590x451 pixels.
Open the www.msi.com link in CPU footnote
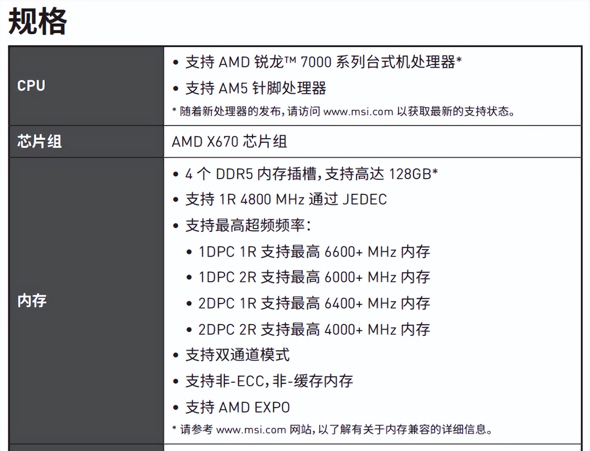tap(358, 112)
